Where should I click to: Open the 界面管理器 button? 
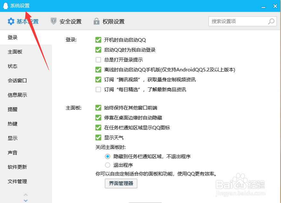(x=121, y=183)
